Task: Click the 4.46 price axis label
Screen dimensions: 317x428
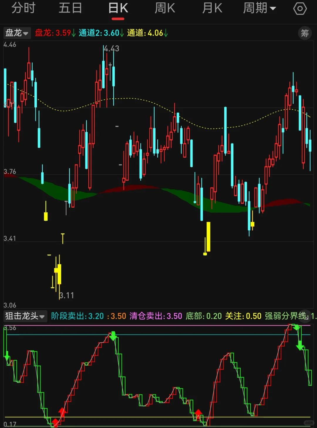Action: click(10, 45)
